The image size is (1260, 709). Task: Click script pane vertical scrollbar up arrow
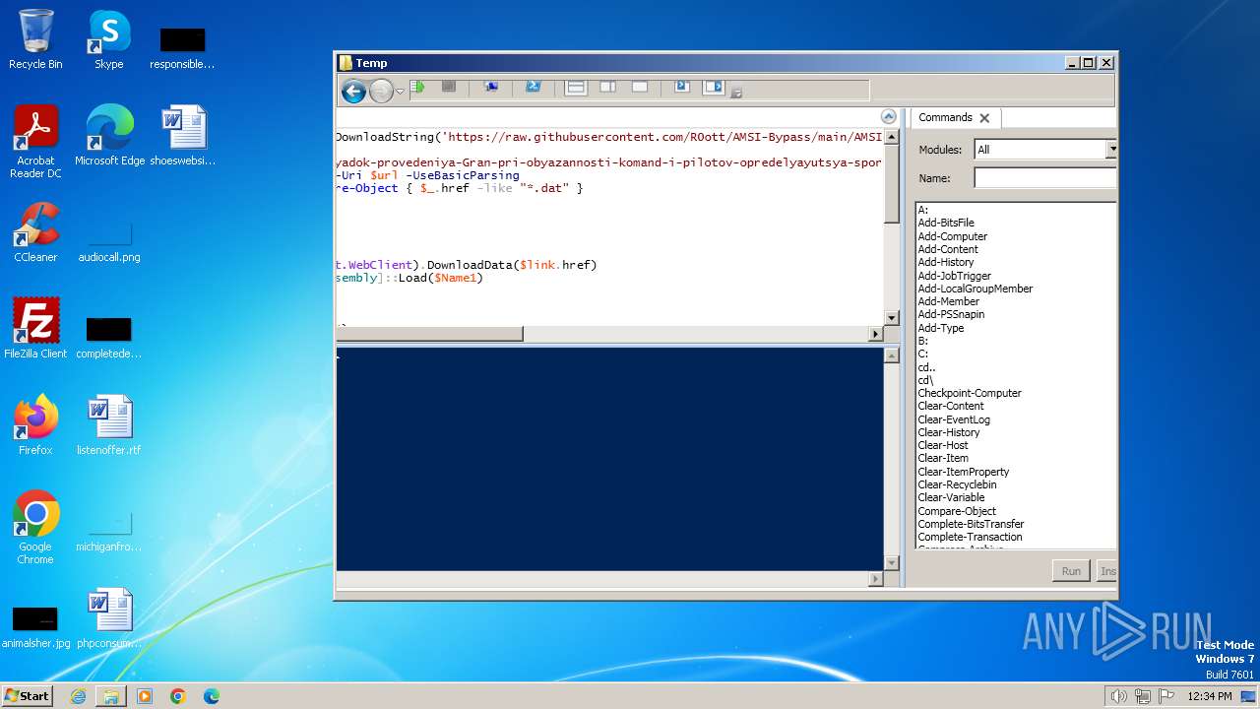pos(892,138)
